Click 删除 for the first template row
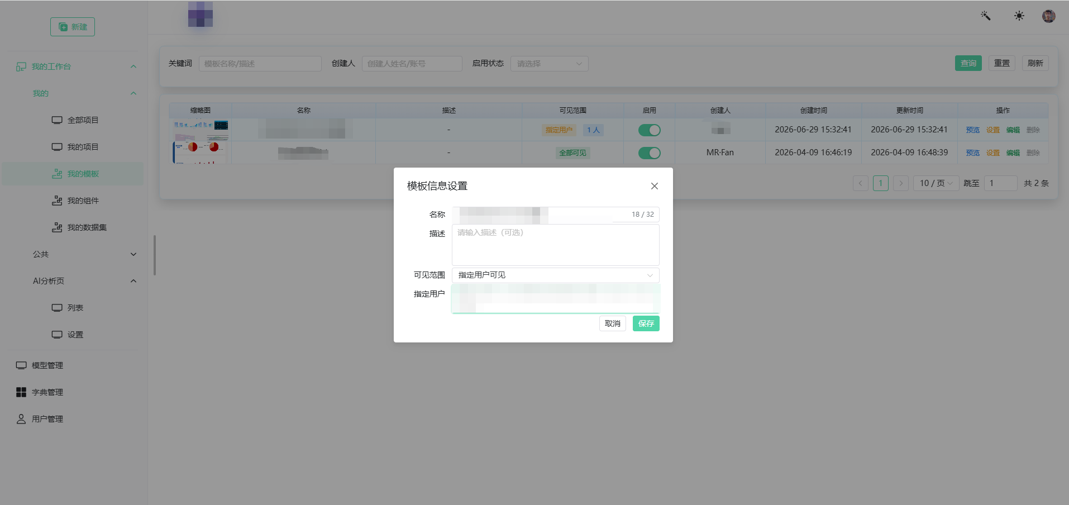The width and height of the screenshot is (1069, 505). pos(1033,130)
